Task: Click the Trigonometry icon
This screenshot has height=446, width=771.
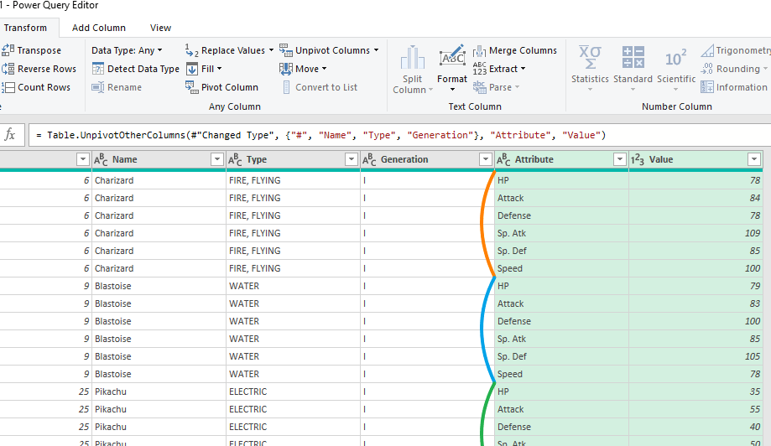Action: (707, 50)
